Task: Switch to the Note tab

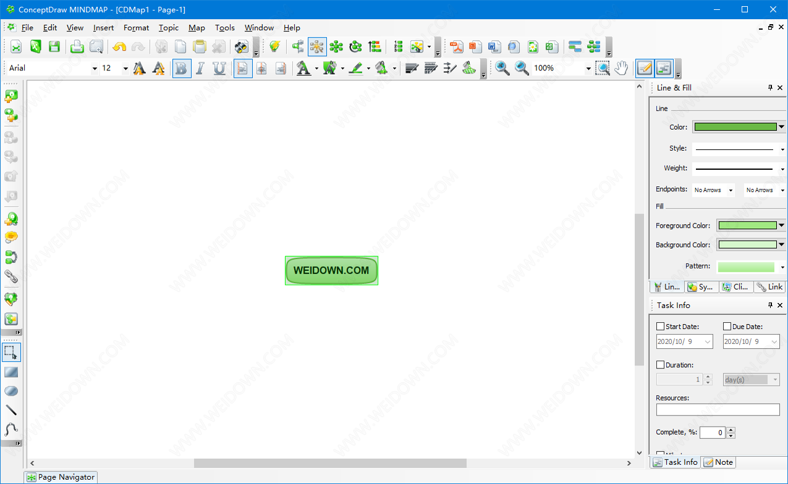Action: pos(719,462)
